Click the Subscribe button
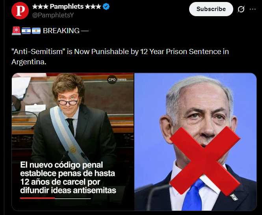This screenshot has width=262, height=215. pos(211,9)
